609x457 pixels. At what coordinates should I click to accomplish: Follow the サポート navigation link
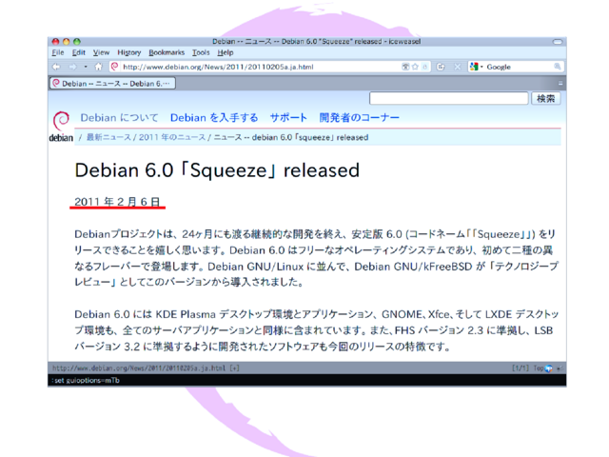(287, 118)
